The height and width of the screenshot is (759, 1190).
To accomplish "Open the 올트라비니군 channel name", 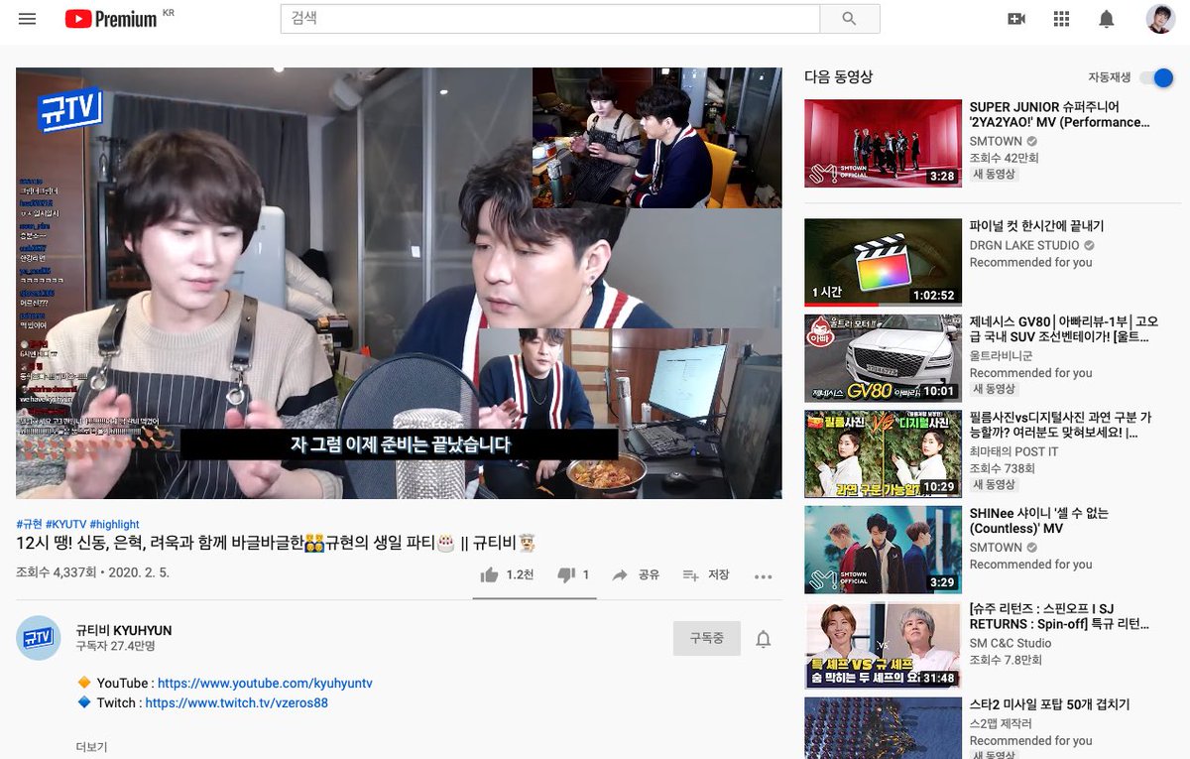I will point(1002,355).
